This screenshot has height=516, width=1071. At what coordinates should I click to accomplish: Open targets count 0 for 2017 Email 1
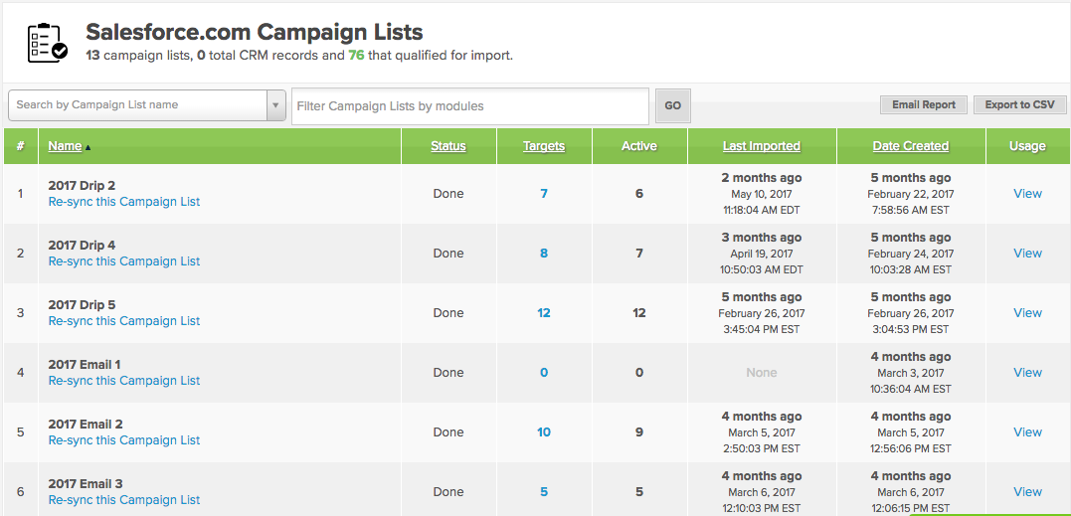(x=544, y=373)
